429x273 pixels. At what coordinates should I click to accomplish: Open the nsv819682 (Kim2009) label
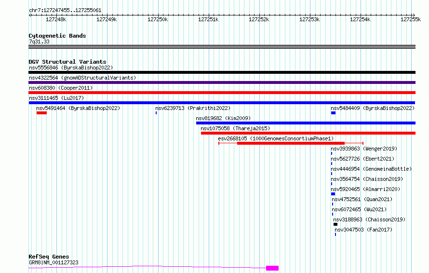[223, 118]
